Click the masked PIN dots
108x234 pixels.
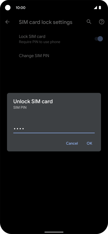point(19,129)
